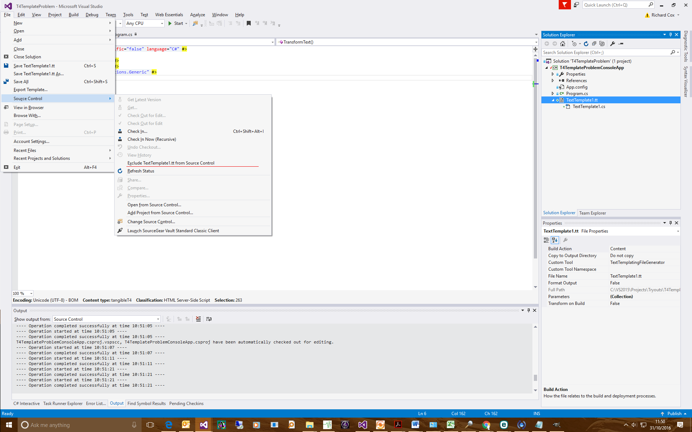
Task: Switch to Pending Checkins tab
Action: click(186, 404)
